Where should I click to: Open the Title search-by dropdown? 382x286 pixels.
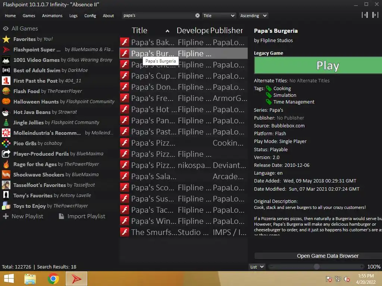(x=219, y=16)
